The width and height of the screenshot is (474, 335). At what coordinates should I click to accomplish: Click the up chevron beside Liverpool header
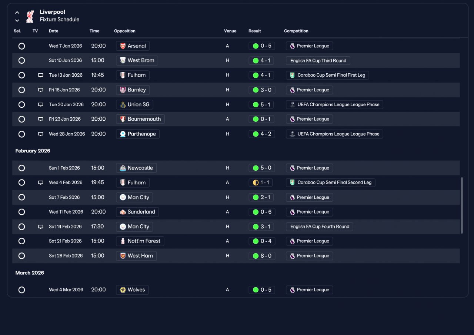pos(17,13)
